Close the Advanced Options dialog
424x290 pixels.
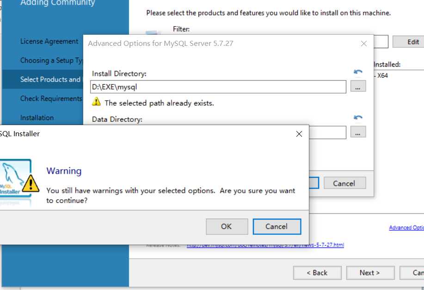(x=364, y=44)
